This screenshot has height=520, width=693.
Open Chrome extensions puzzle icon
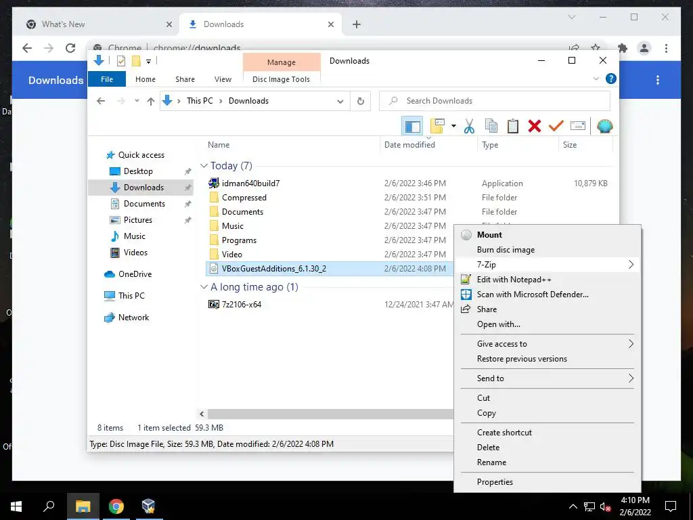point(623,48)
